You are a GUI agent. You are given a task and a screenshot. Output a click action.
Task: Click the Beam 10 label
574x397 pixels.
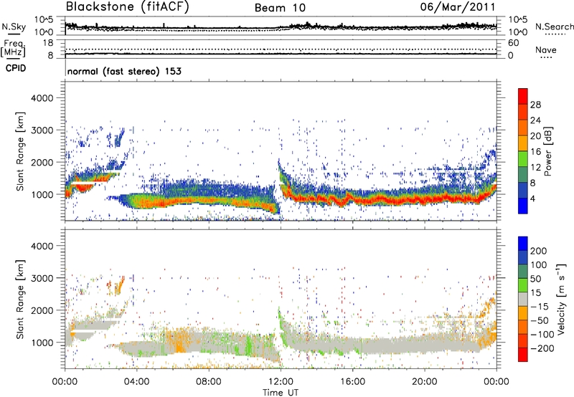tap(280, 8)
